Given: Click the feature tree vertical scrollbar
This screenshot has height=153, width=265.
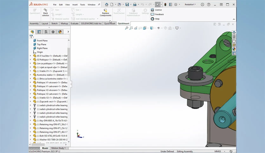Looking at the screenshot, I should click(x=68, y=62).
